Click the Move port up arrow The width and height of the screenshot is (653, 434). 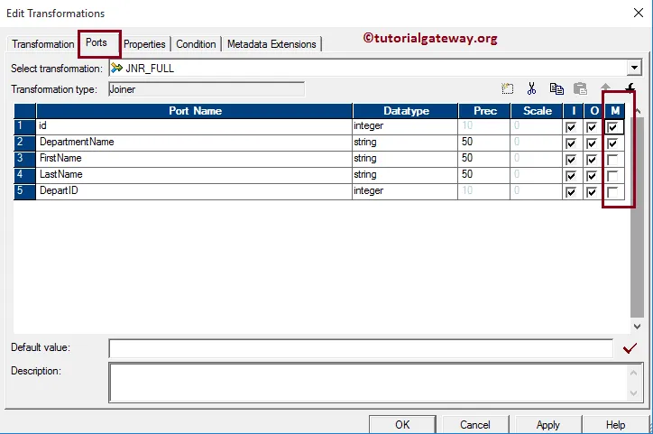605,87
